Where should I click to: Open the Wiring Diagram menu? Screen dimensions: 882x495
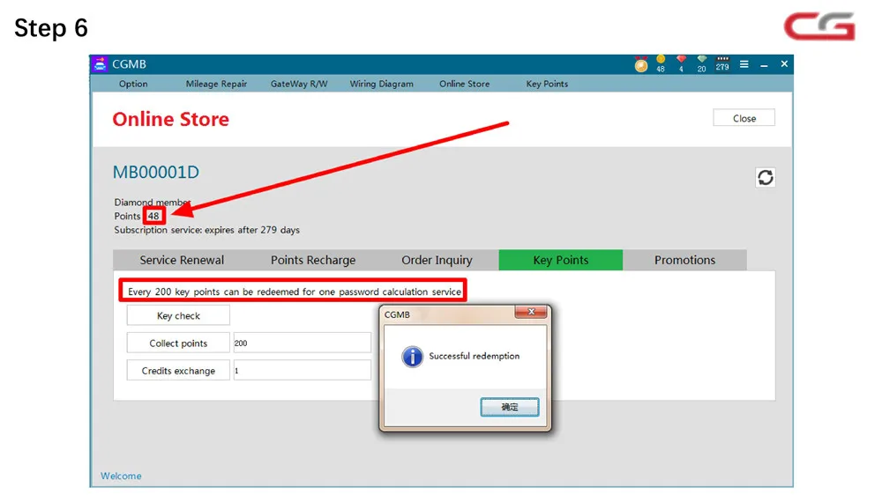(x=381, y=84)
